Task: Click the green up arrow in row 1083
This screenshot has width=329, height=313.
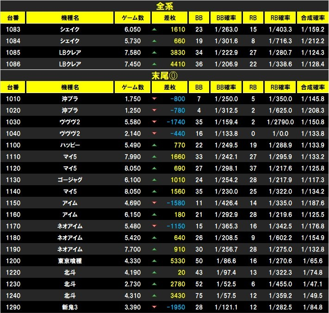Action: (x=154, y=30)
